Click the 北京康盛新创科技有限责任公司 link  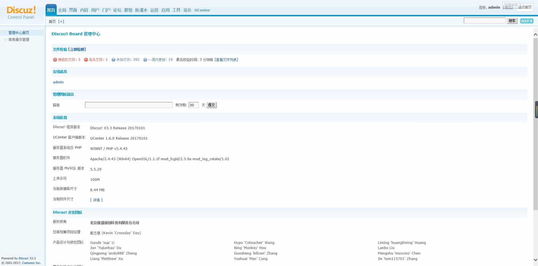(x=115, y=223)
